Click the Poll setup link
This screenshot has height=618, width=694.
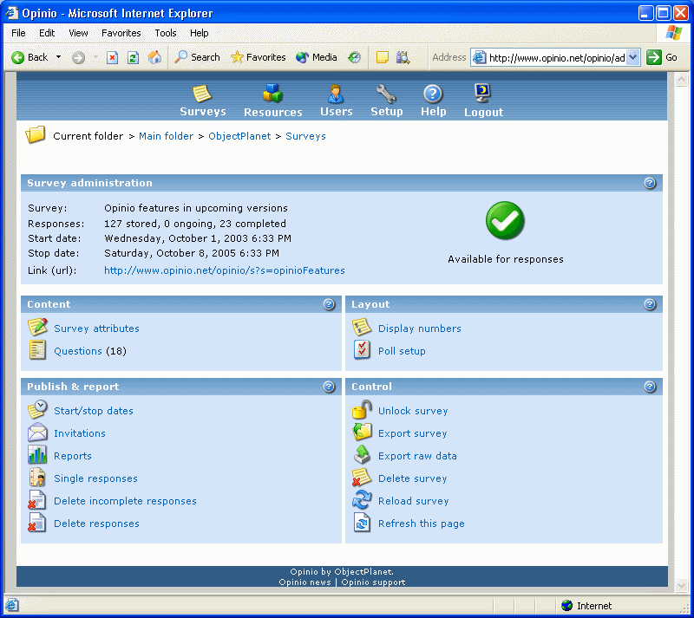[402, 351]
